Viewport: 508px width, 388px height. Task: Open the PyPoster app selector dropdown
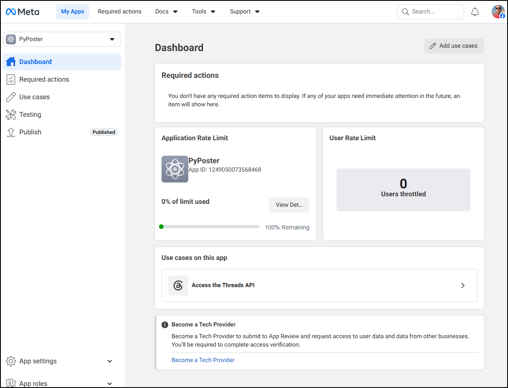pos(62,39)
